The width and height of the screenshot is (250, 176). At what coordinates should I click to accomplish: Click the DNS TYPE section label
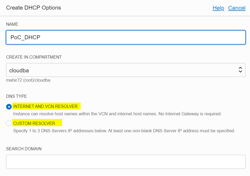click(x=17, y=96)
